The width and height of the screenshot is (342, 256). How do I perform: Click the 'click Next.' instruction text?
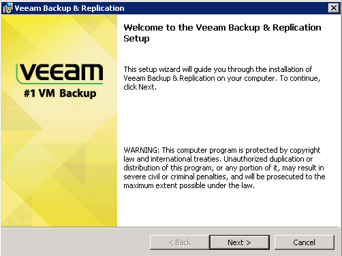pos(140,87)
